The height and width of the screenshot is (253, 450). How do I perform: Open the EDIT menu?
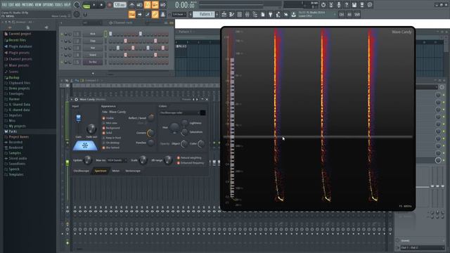11,5
